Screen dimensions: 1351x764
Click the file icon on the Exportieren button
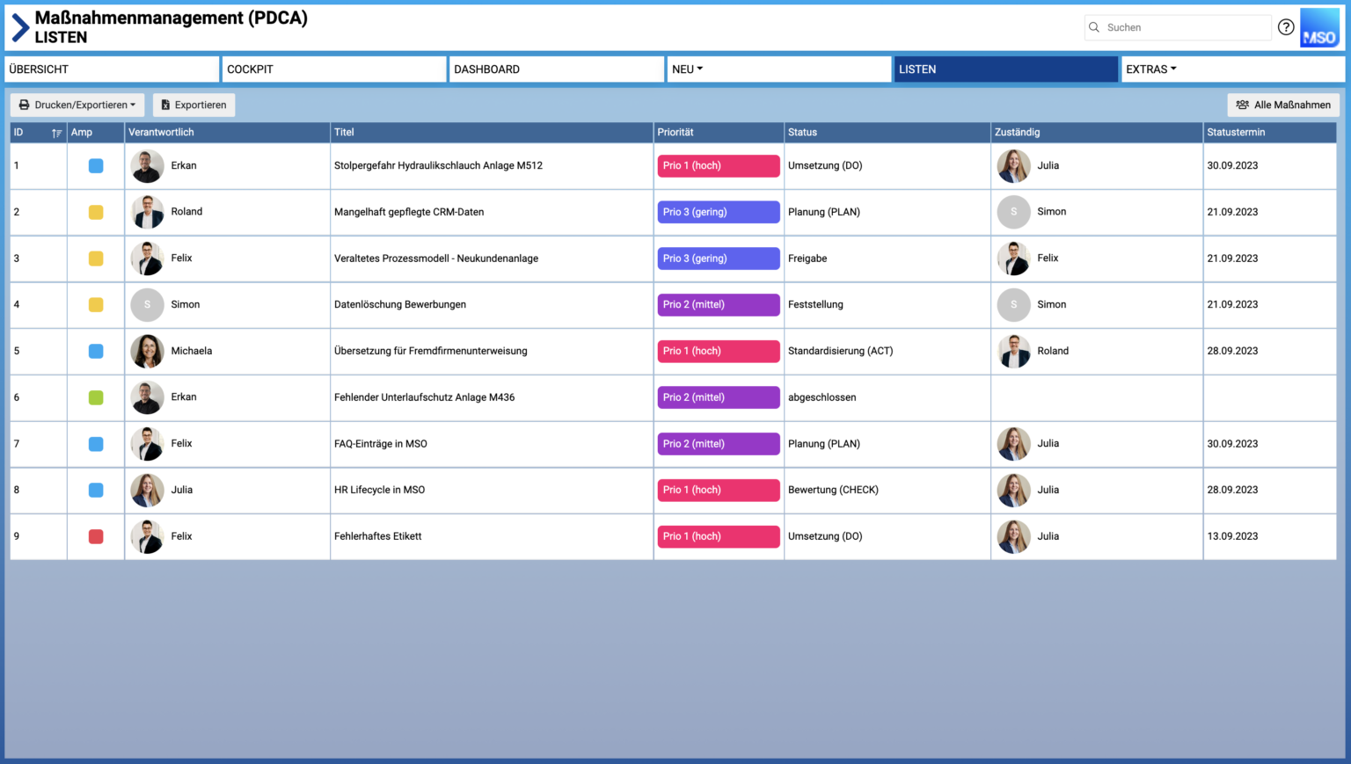(x=164, y=105)
